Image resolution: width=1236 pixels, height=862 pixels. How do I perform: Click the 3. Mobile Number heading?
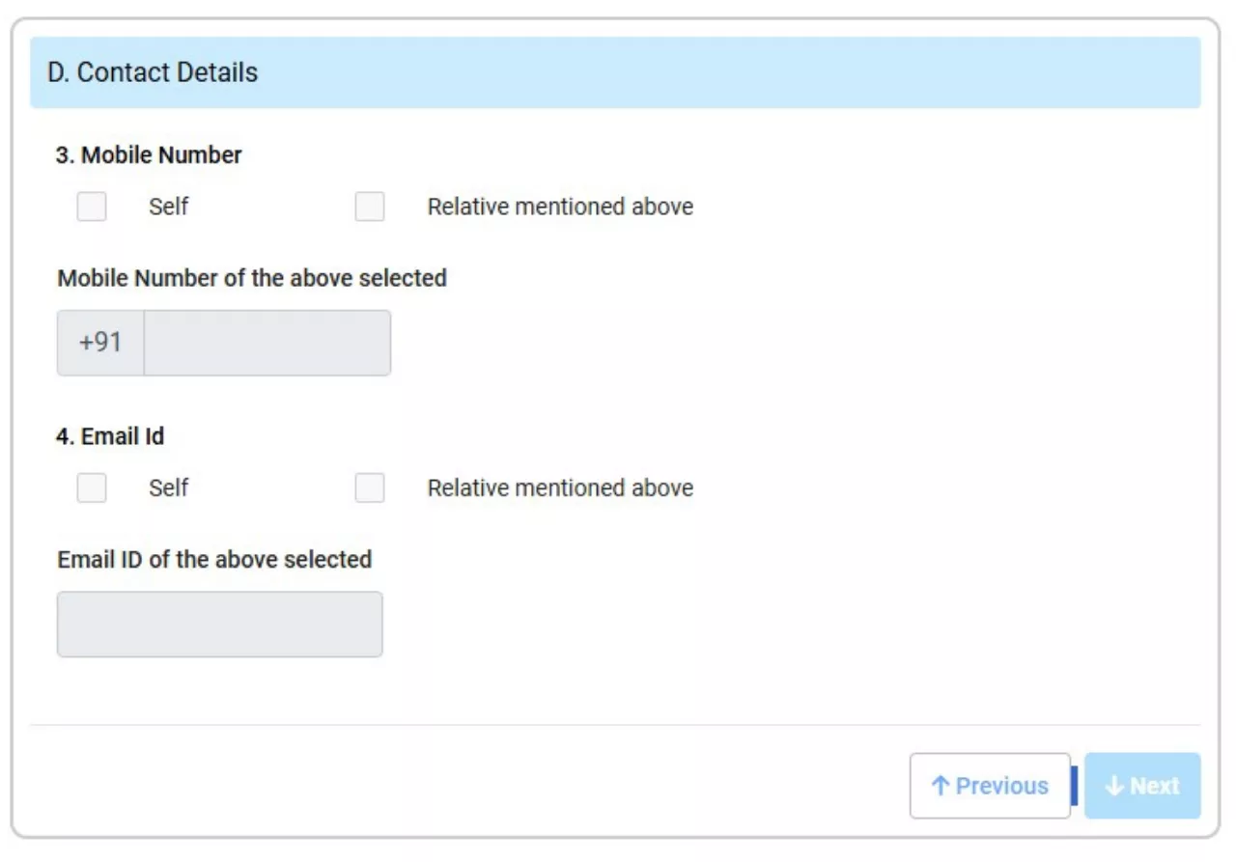[149, 154]
